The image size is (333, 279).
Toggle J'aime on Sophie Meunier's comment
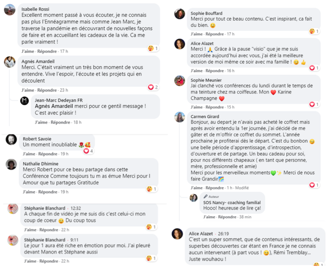pos(197,107)
